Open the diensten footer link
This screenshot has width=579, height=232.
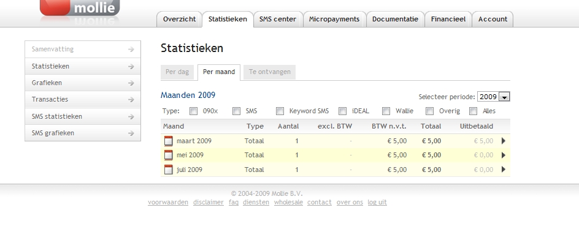click(x=256, y=202)
